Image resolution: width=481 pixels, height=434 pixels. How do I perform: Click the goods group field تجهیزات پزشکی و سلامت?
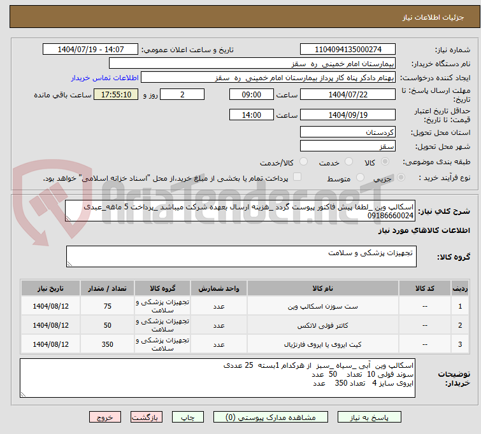pos(241,256)
